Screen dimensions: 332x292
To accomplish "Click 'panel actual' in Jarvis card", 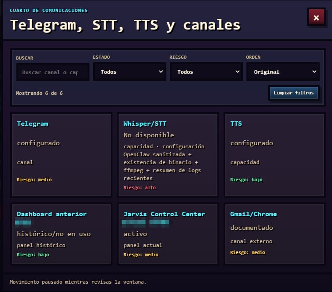I will coord(143,245).
